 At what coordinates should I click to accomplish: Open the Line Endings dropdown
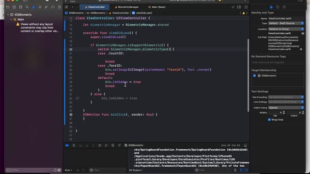coord(286,102)
